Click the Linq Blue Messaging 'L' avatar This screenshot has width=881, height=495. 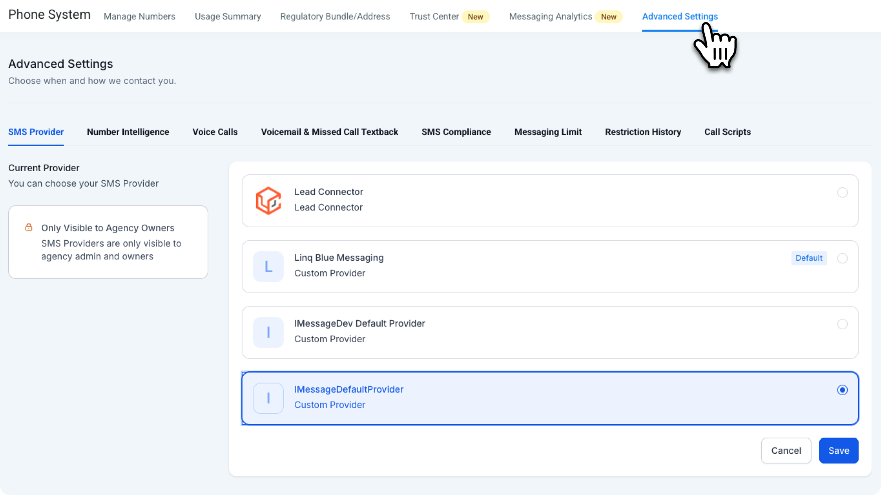click(268, 266)
